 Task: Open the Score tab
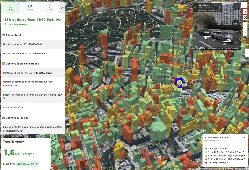click(30, 7)
